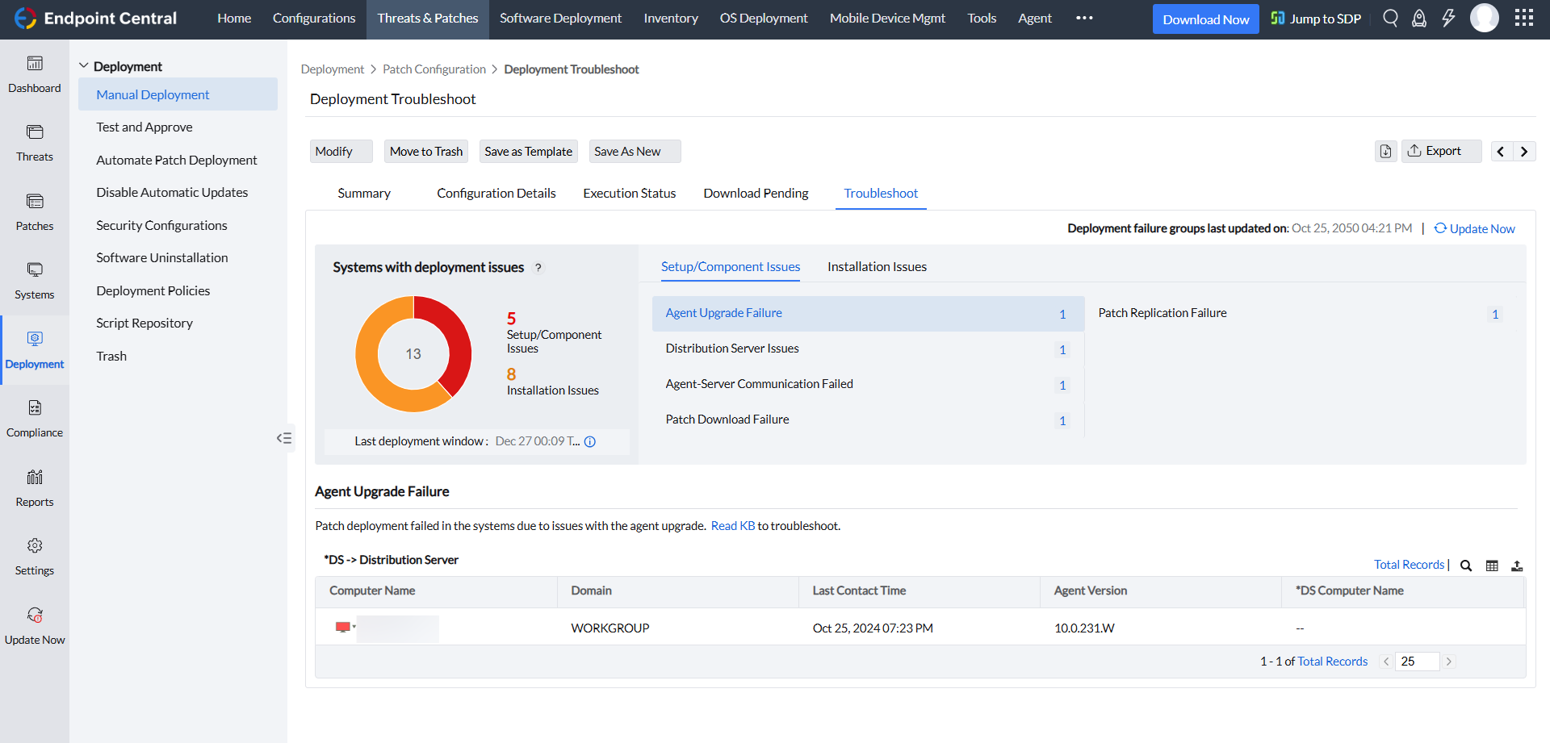1550x743 pixels.
Task: Click the notification bell in the top bar
Action: click(1419, 18)
